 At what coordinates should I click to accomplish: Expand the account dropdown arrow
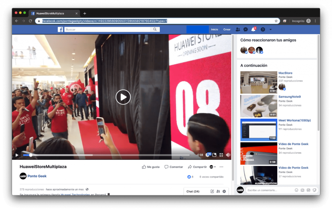tap(270, 29)
